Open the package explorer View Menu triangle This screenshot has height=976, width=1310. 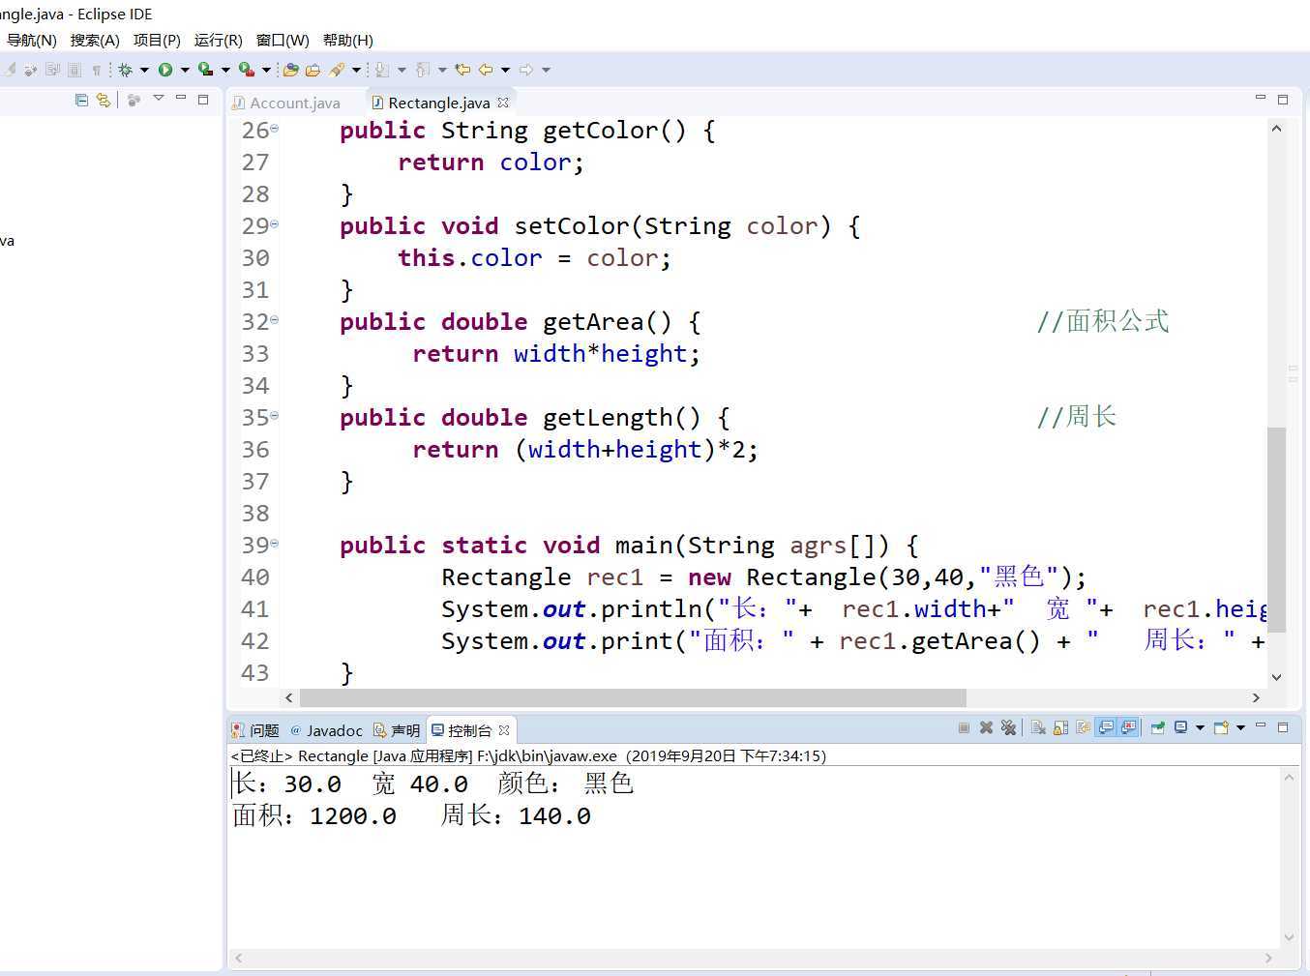(x=159, y=99)
